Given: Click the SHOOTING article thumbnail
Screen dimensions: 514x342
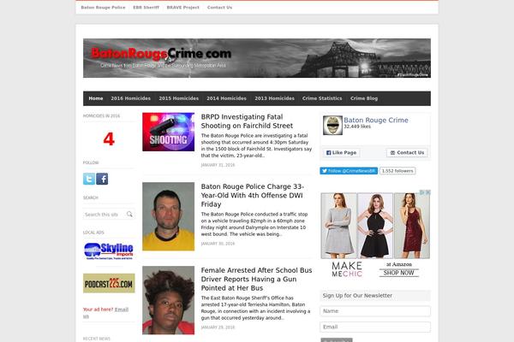Looking at the screenshot, I should tap(168, 132).
